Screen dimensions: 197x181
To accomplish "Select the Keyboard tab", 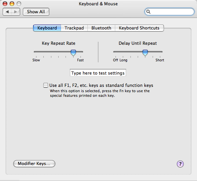I will (x=47, y=28).
